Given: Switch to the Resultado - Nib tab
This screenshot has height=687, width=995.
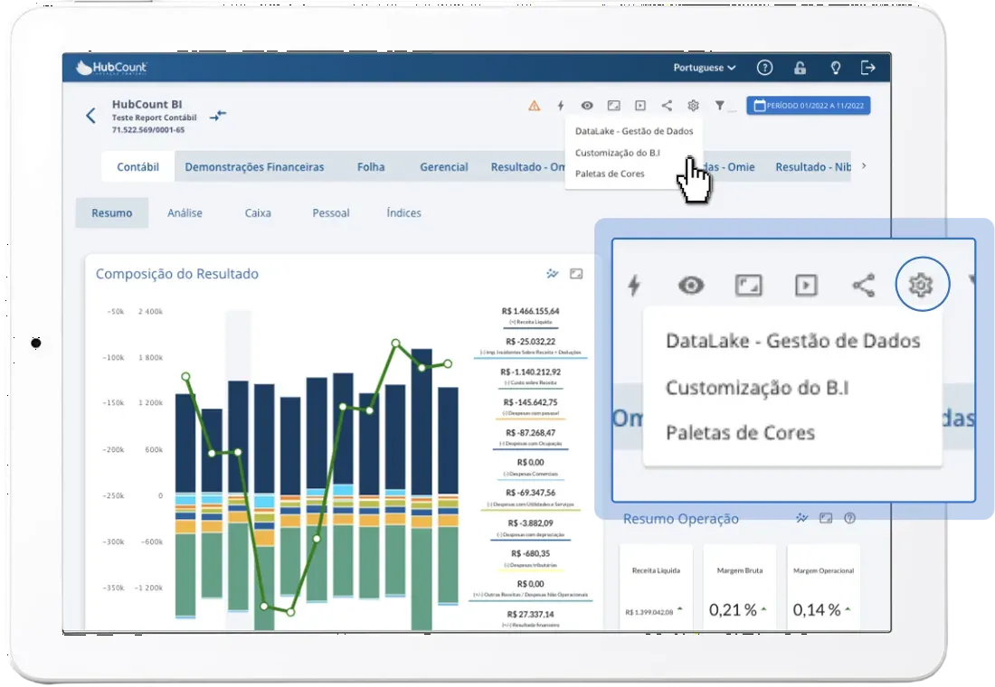Looking at the screenshot, I should [813, 167].
